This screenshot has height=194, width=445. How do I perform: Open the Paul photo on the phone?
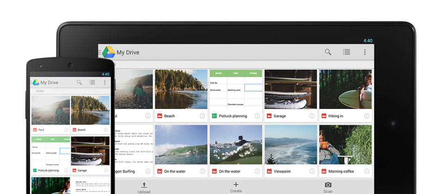click(51, 110)
